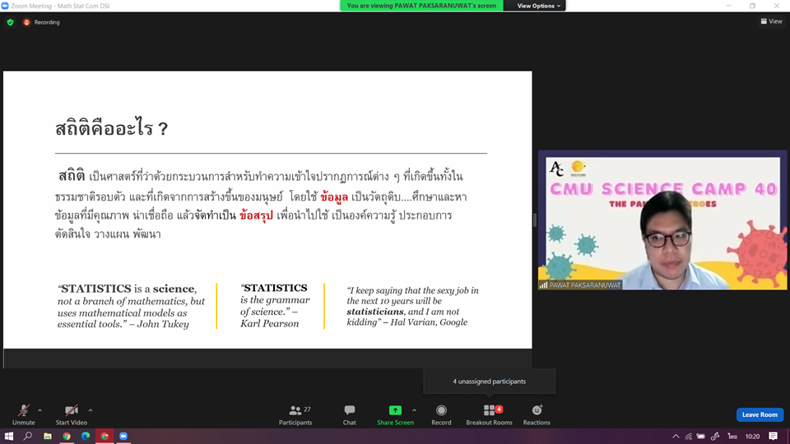Click the green encryption shield icon
The image size is (790, 444).
point(10,22)
